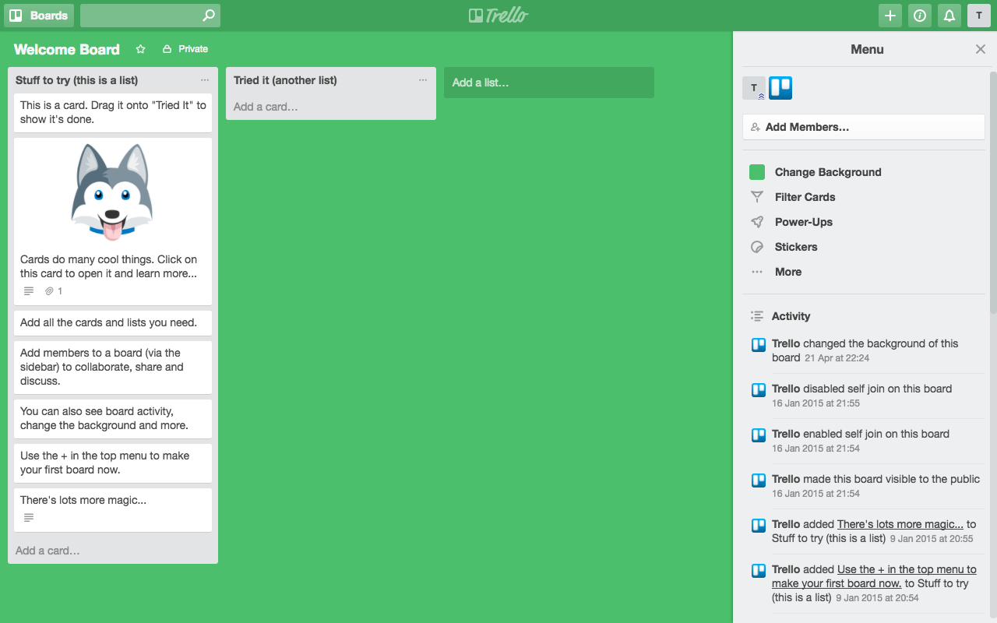Click Trello name in changed background activity
The image size is (997, 623).
coord(786,343)
